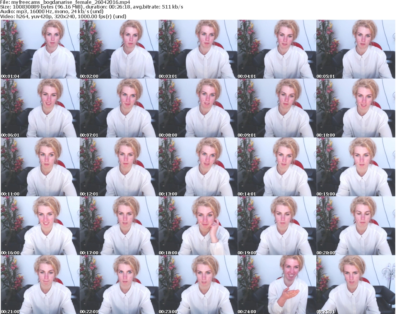
Task: Click the frame stamped 00:17:00
Action: point(119,226)
